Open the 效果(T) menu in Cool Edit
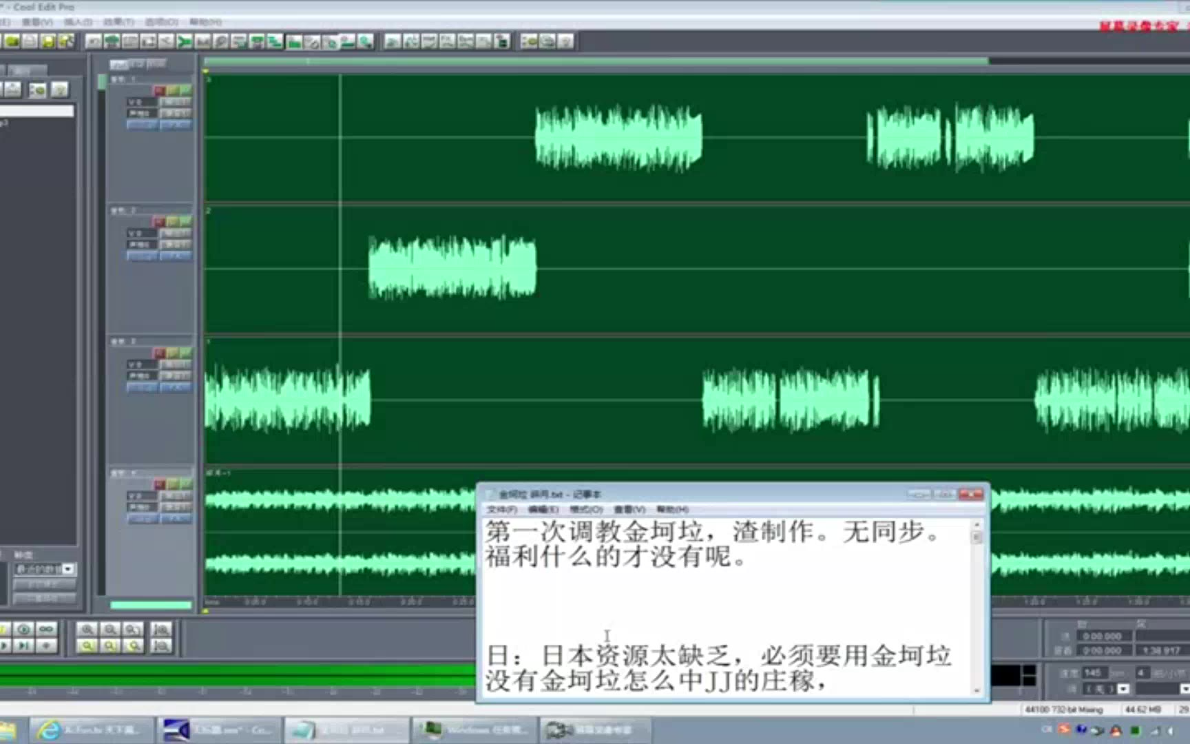Viewport: 1190px width, 744px height. point(119,22)
